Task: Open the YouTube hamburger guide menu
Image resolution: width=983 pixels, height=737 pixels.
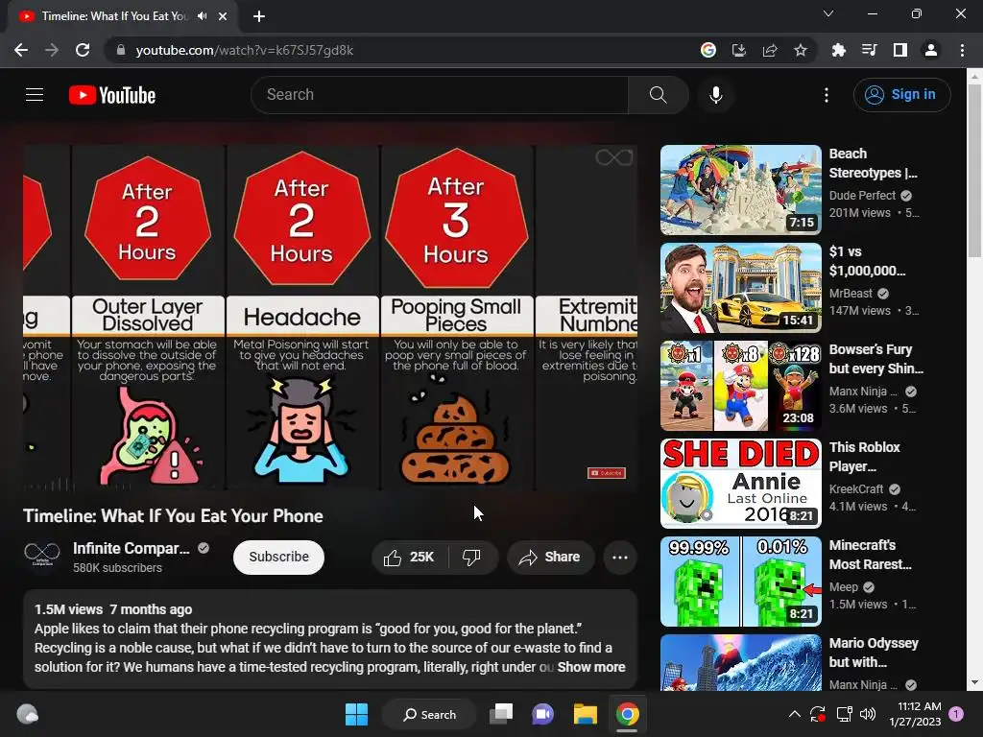Action: coord(35,95)
